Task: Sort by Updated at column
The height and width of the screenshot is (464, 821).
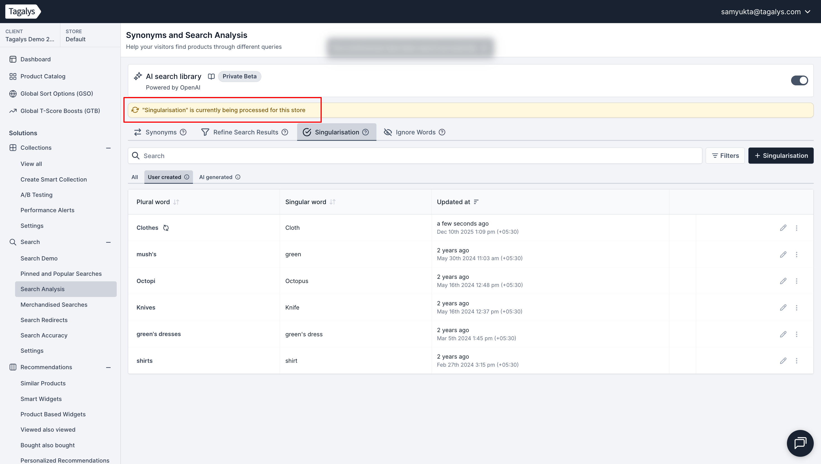Action: coord(476,202)
